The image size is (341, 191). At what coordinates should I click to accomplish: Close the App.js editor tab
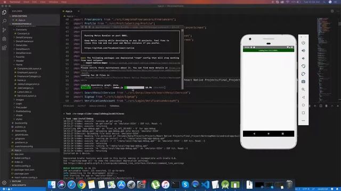click(x=78, y=11)
